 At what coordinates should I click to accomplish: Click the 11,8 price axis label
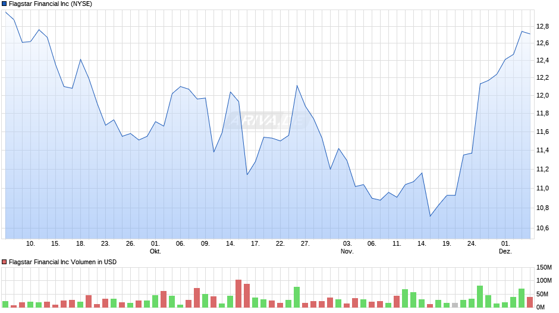pos(542,114)
